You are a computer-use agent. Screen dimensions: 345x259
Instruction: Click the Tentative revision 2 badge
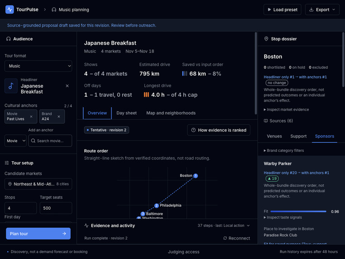pyautogui.click(x=106, y=130)
